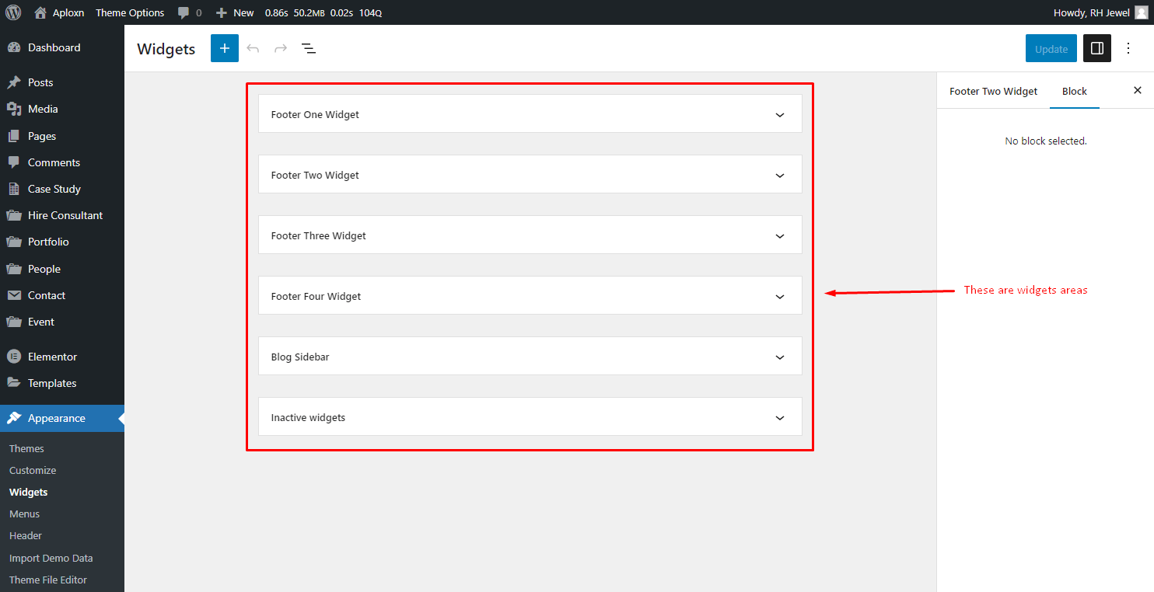1154x592 pixels.
Task: Open the Media menu
Action: tap(62, 109)
